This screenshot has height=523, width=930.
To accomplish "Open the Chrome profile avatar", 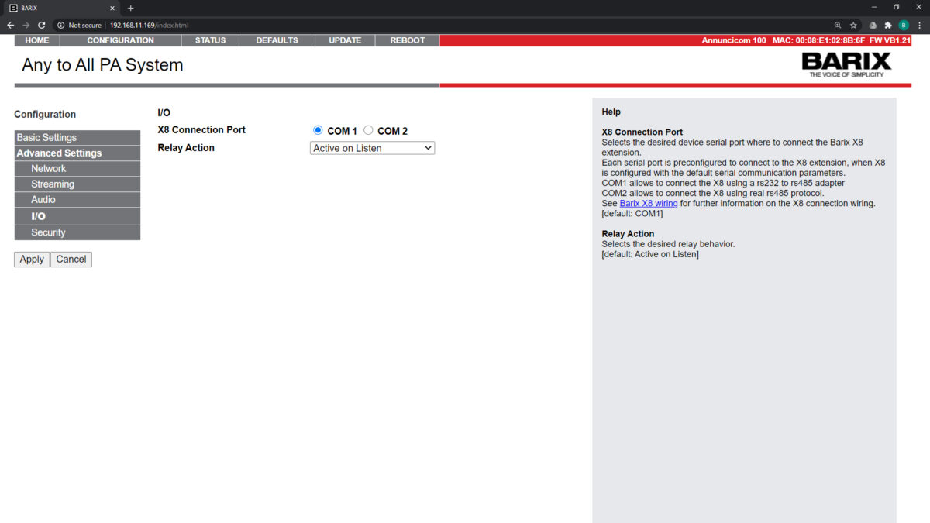I will [x=904, y=25].
